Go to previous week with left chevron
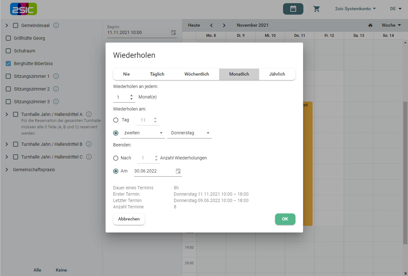 211,25
